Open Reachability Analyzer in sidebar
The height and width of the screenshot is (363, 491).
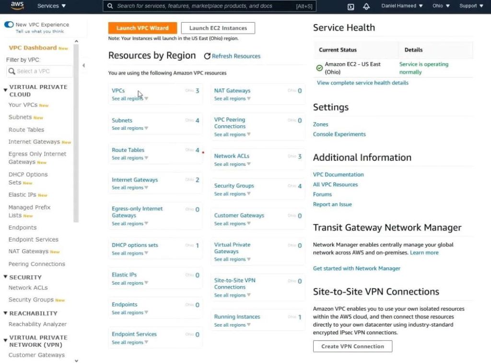37,324
